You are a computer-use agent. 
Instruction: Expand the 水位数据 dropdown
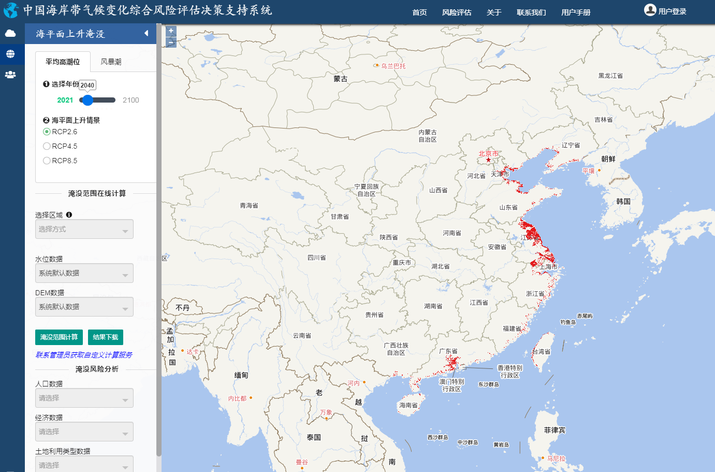(84, 273)
